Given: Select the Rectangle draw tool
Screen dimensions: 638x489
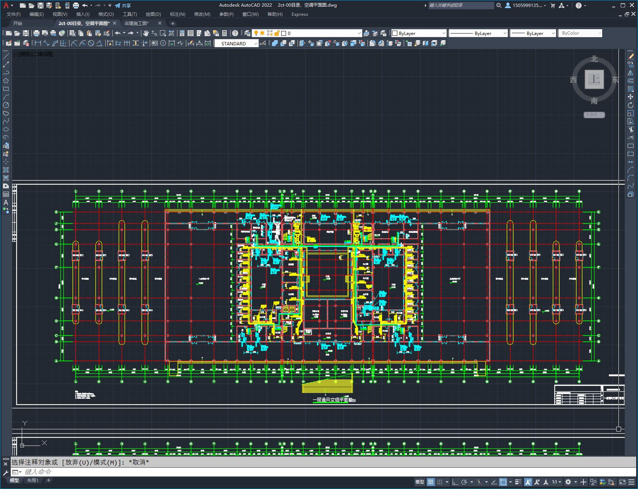Looking at the screenshot, I should tap(6, 89).
